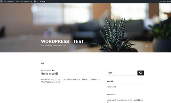Click the post excerpt starting WordPress へようこそ
This screenshot has width=171, height=103.
tap(71, 81)
